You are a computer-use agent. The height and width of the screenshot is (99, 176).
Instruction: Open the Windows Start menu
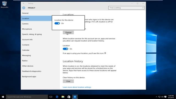(x=3, y=97)
